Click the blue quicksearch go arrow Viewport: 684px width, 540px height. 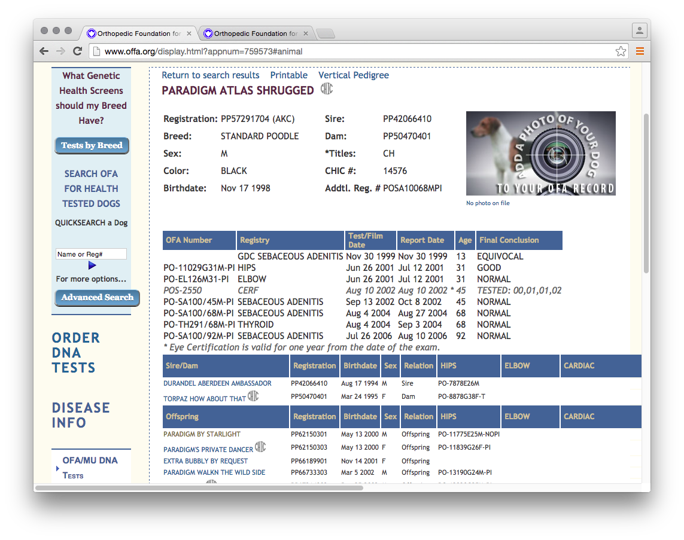point(92,266)
